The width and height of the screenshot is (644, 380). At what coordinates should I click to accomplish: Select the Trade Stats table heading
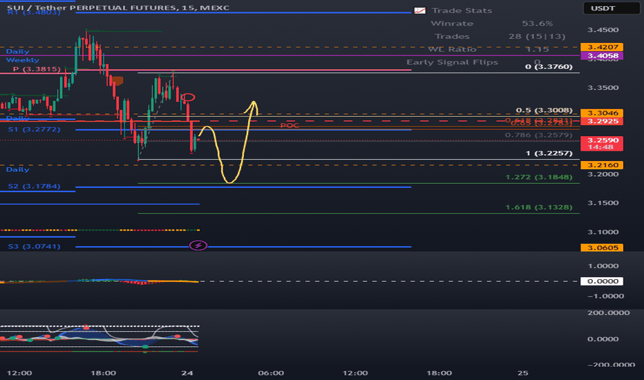coord(462,10)
